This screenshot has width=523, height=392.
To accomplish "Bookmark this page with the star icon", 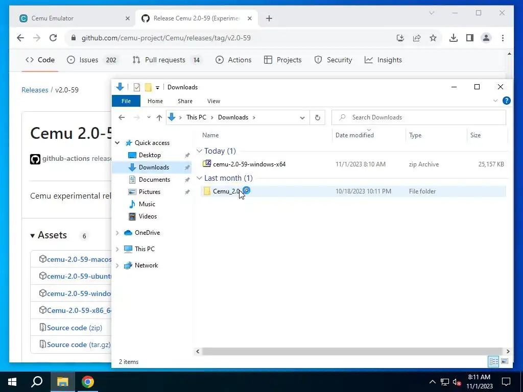I will coord(433,38).
